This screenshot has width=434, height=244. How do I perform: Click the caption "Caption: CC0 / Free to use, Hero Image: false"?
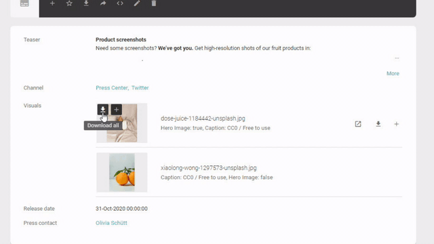(217, 178)
